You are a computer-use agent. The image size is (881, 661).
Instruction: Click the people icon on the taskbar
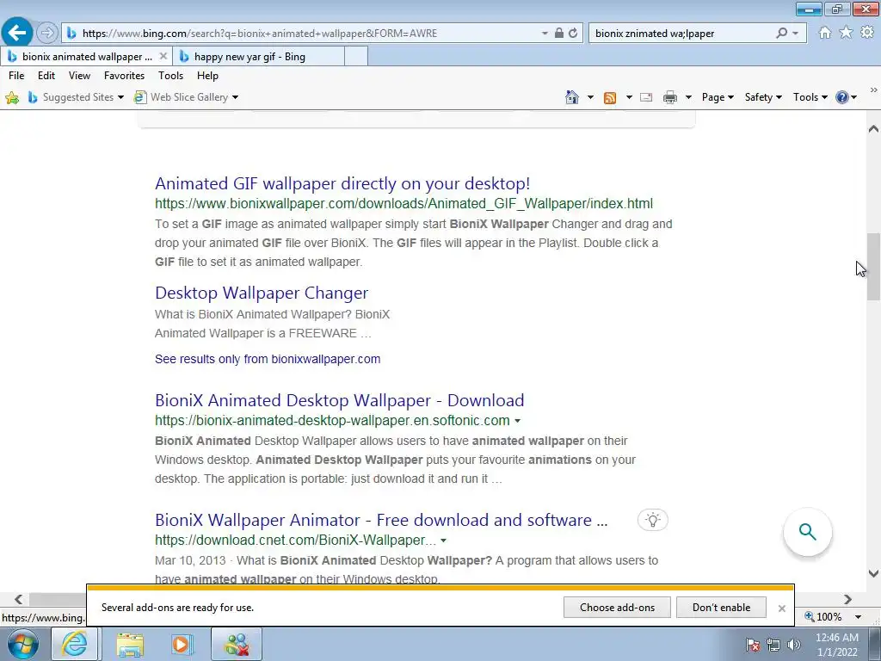[x=237, y=644]
